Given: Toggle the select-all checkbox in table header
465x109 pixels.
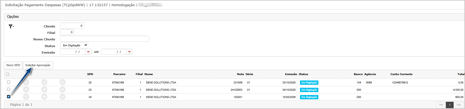Looking at the screenshot, I should [8, 74].
